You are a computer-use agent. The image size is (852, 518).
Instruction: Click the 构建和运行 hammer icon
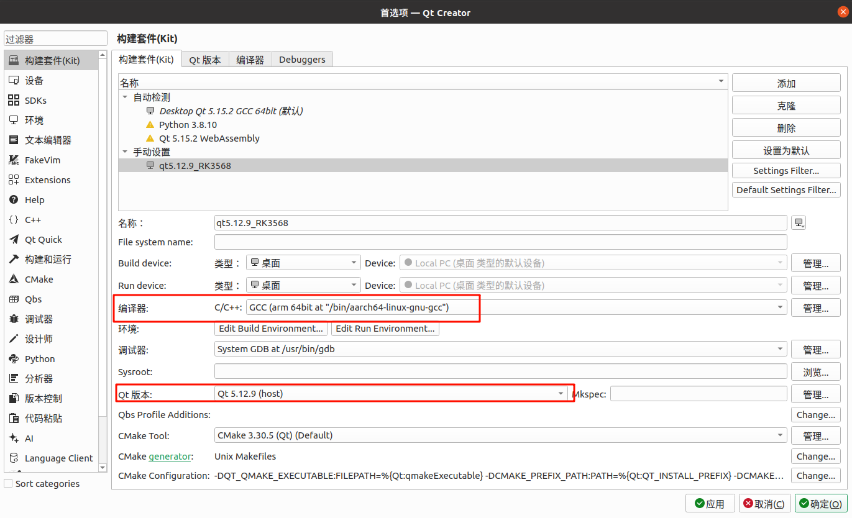click(x=13, y=259)
